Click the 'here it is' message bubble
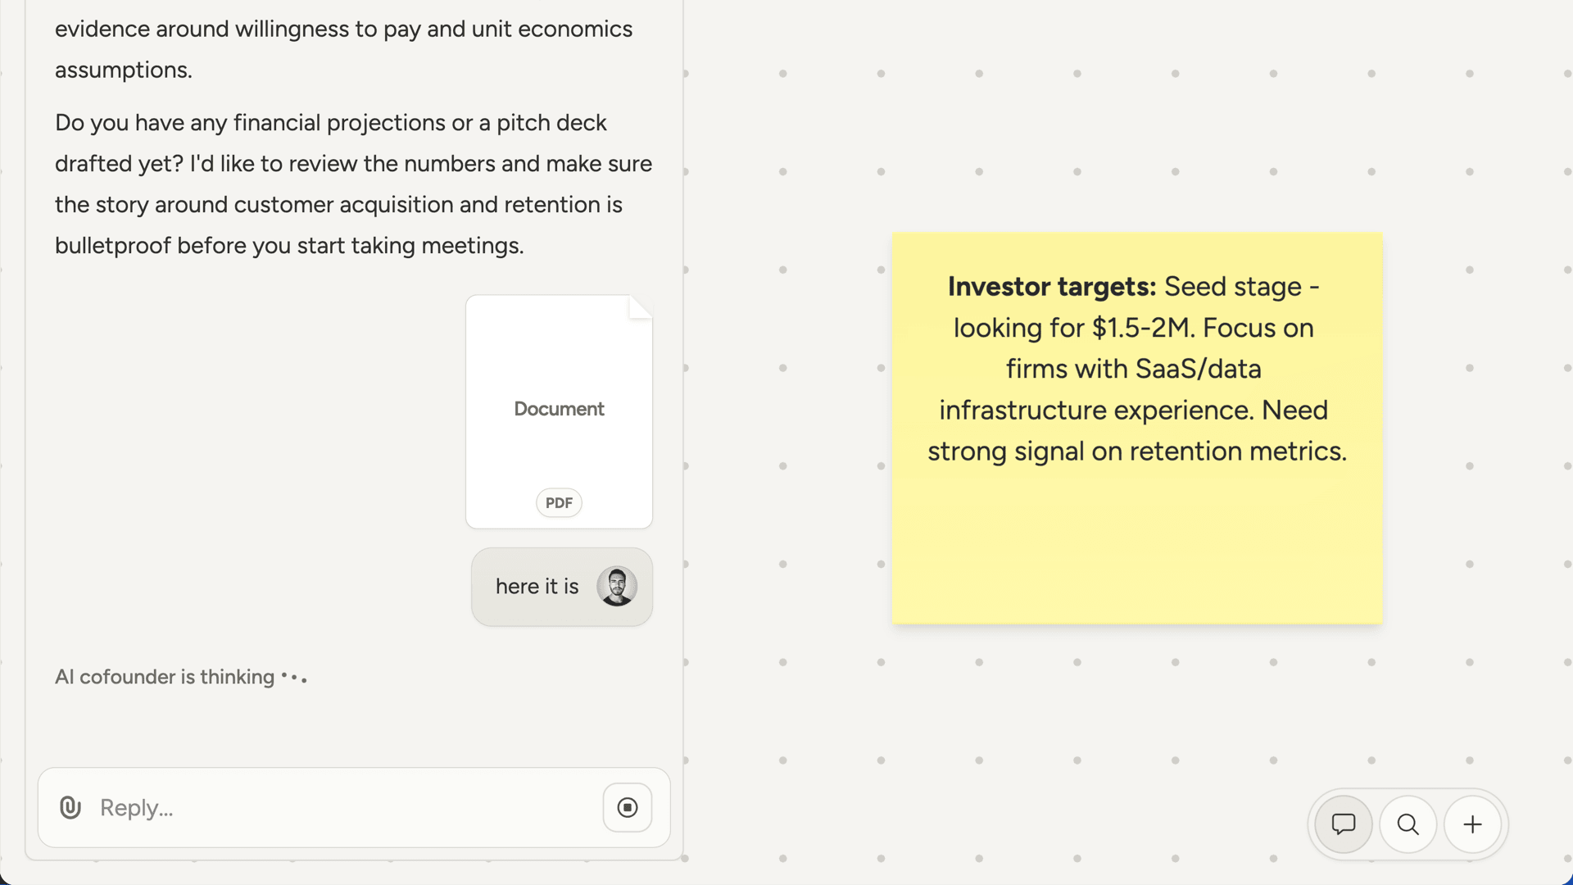Viewport: 1573px width, 885px height. click(x=562, y=587)
